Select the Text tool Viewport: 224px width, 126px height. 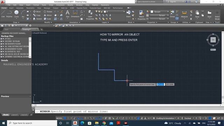pyautogui.click(x=68, y=14)
